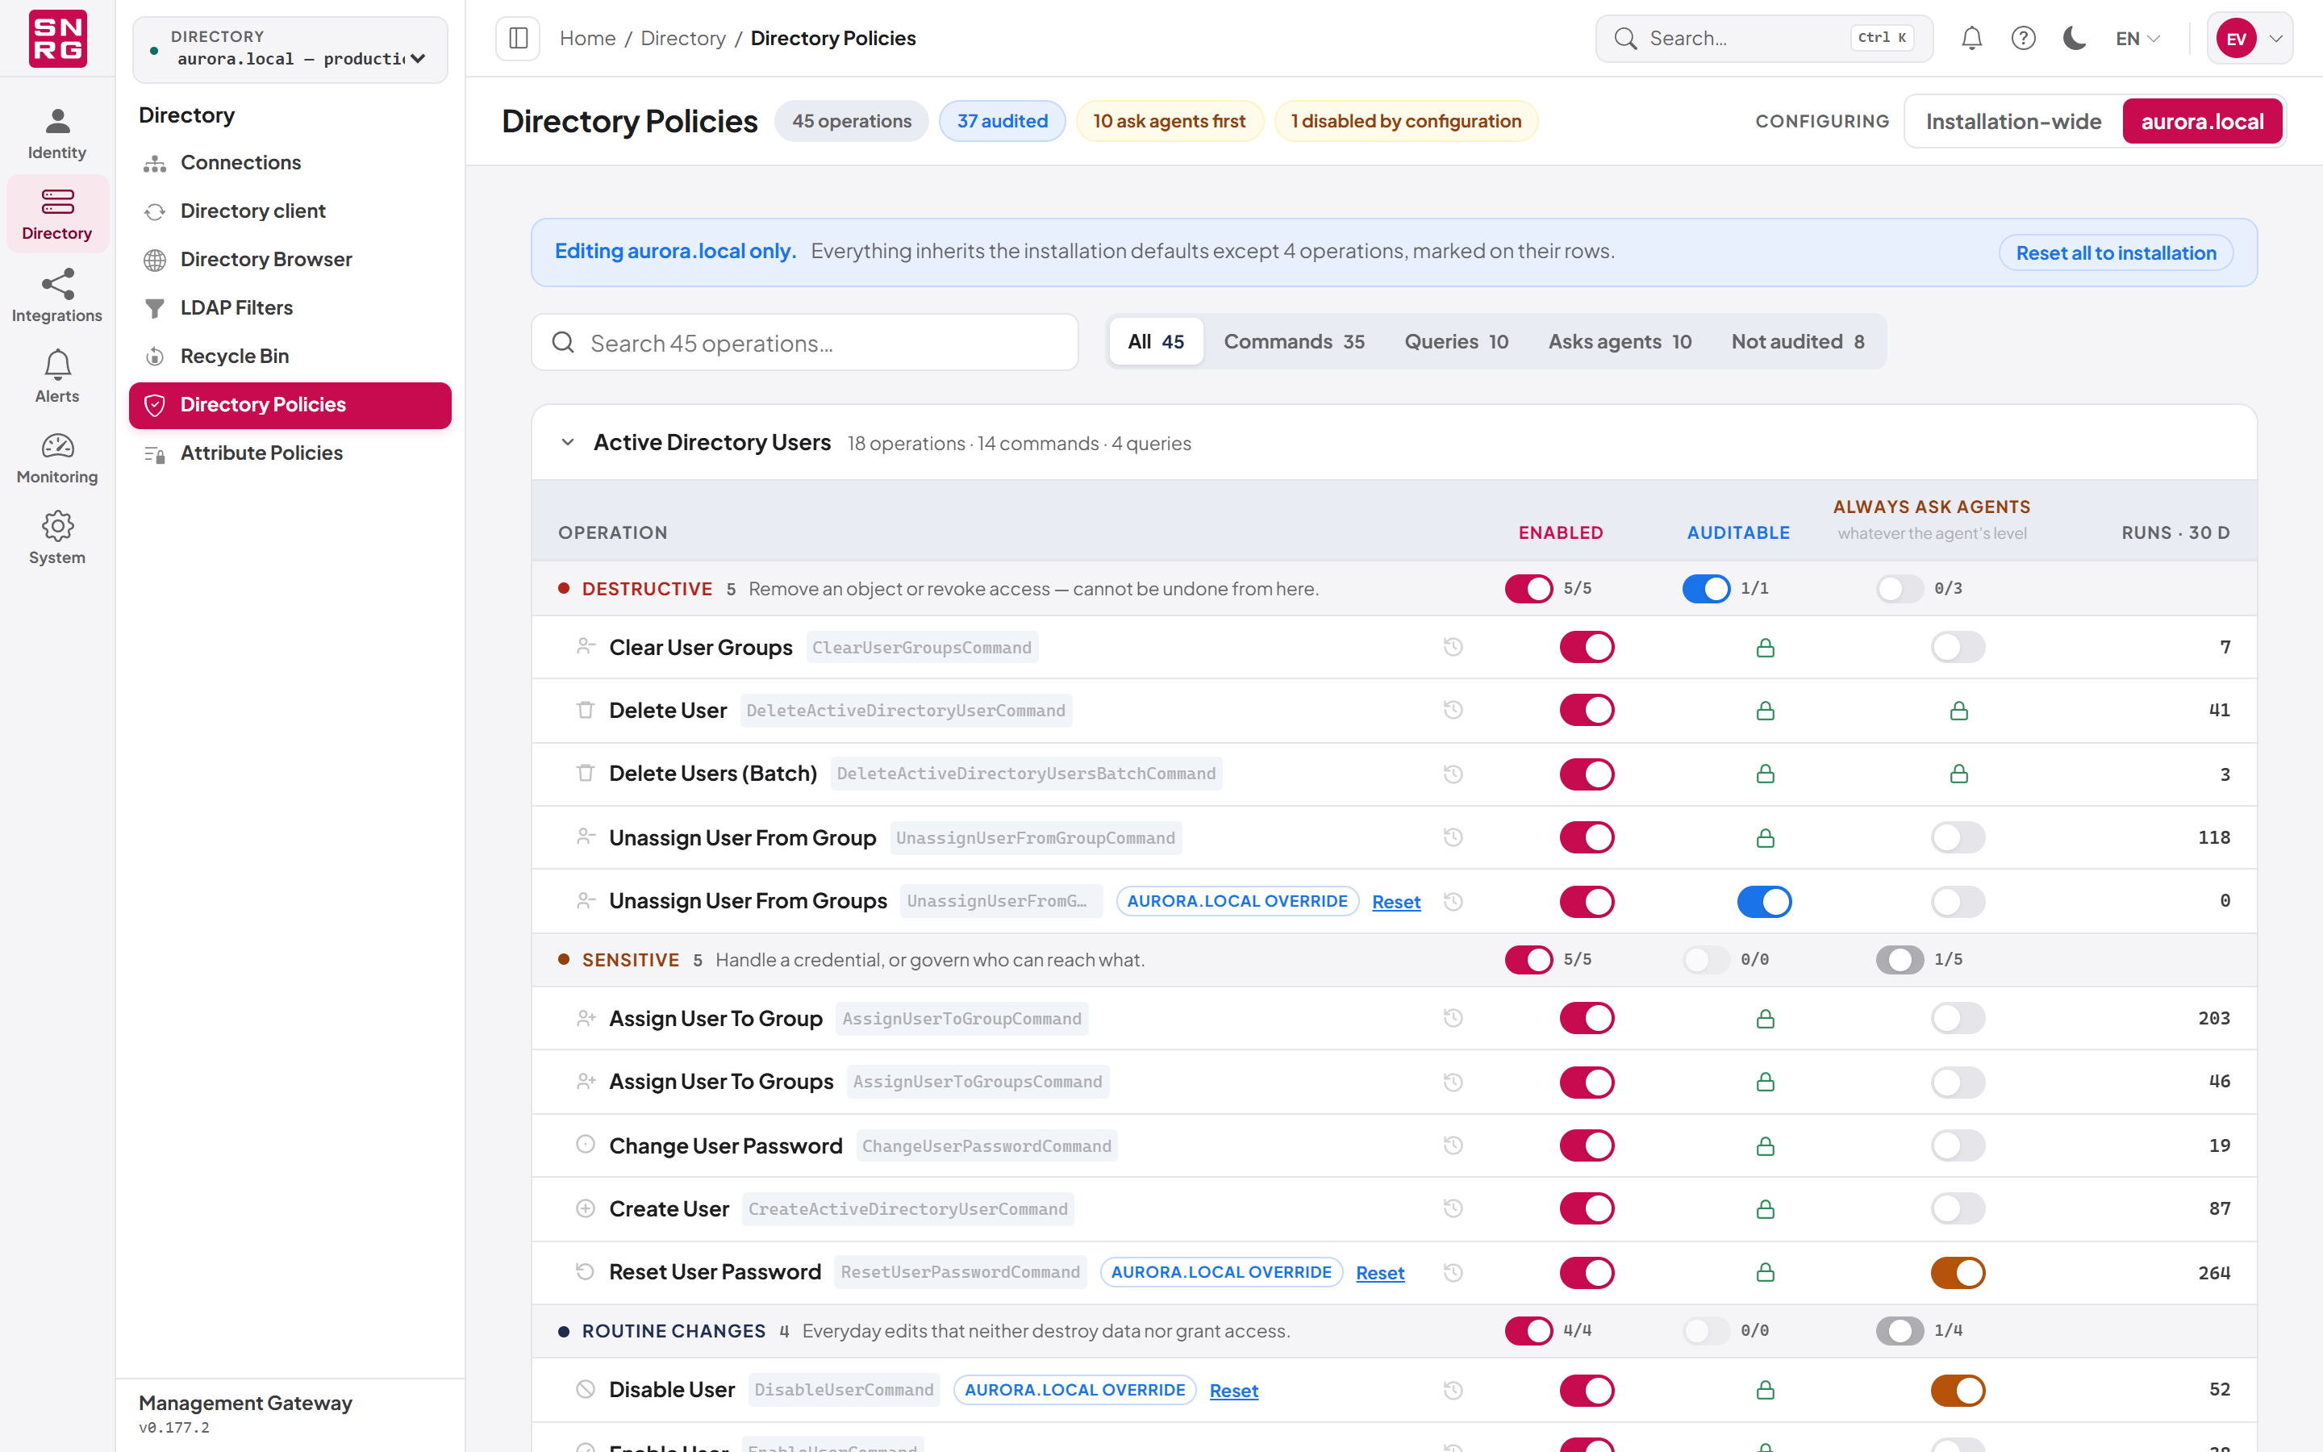This screenshot has height=1452, width=2323.
Task: Click the SNRG logo
Action: point(57,39)
